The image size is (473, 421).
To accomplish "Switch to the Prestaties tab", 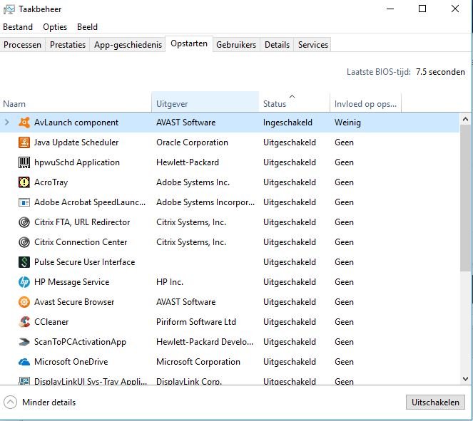I will [68, 45].
